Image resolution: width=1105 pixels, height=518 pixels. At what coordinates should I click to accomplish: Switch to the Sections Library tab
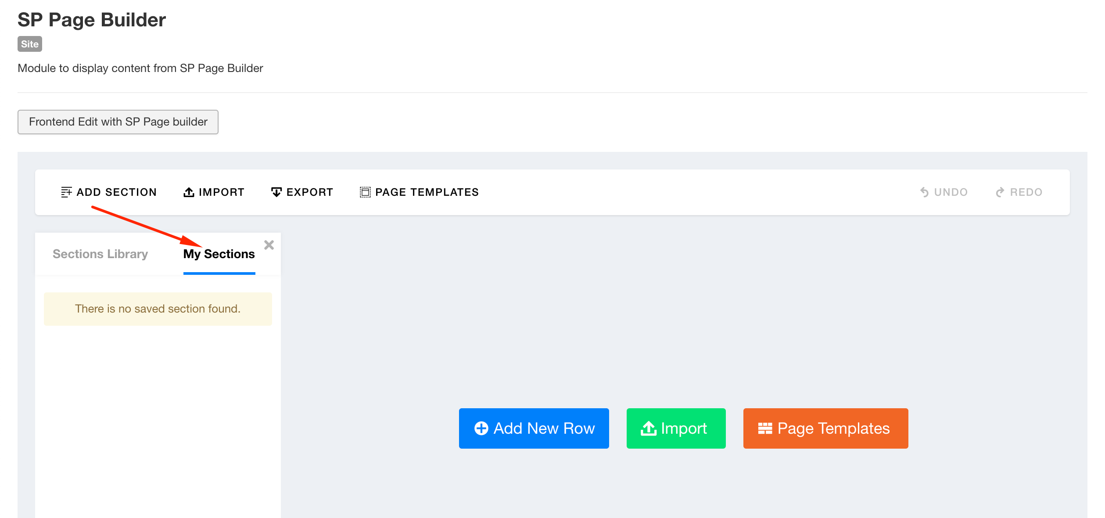click(100, 254)
